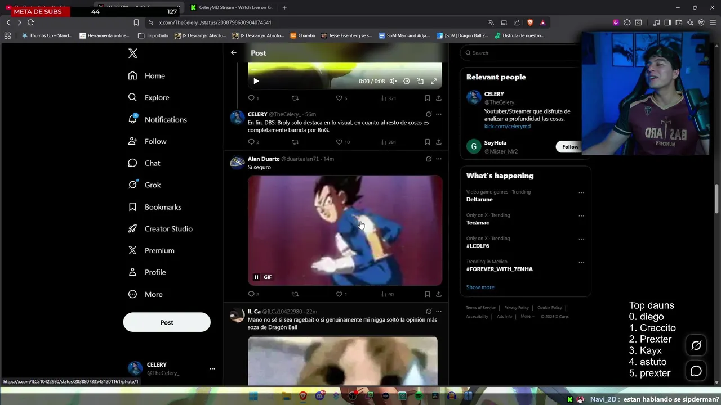Like the video post with 6 likes
Image resolution: width=721 pixels, height=405 pixels.
(341, 98)
